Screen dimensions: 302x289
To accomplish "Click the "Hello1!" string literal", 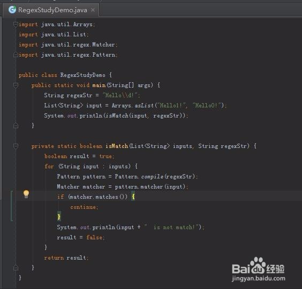I will point(171,105).
